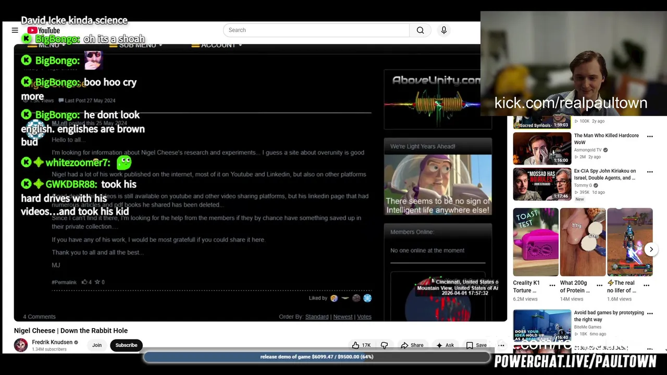This screenshot has width=667, height=375.
Task: Click Members Online panel heading
Action: click(412, 232)
